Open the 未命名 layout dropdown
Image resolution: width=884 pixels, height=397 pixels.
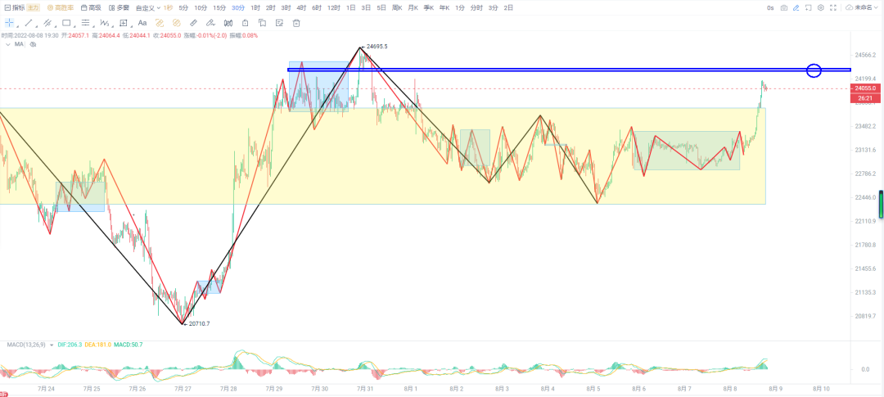pos(863,8)
